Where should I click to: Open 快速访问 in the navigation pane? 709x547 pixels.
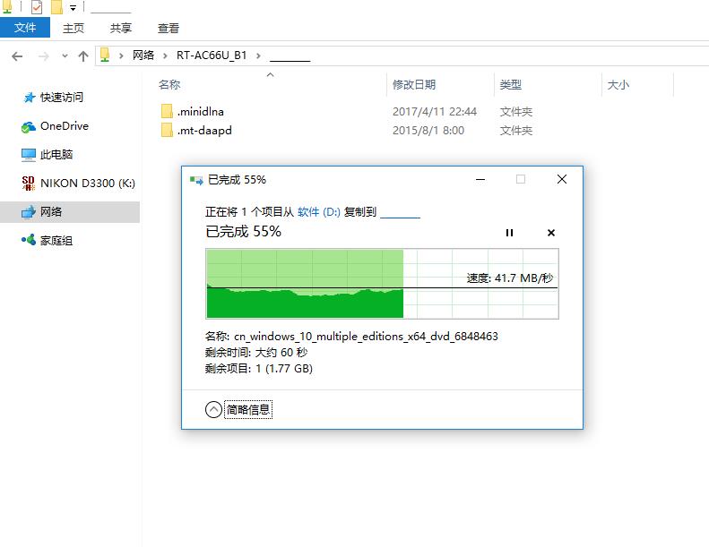coord(62,97)
